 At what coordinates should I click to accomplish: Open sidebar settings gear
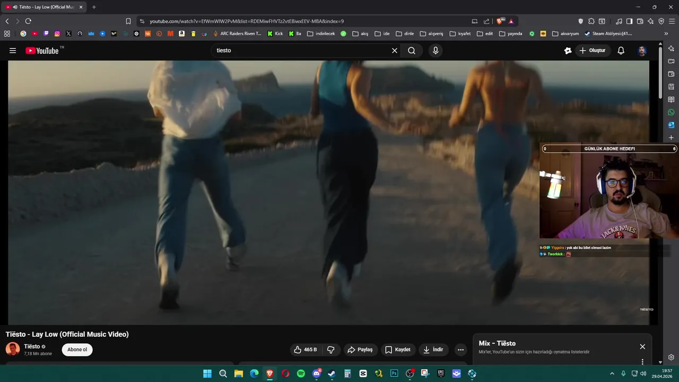tap(671, 357)
